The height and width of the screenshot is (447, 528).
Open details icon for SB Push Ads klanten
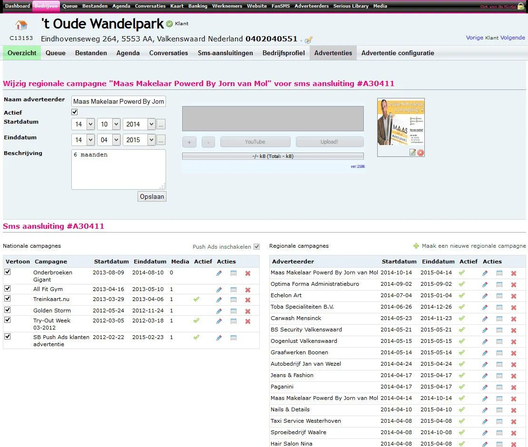[x=234, y=338]
